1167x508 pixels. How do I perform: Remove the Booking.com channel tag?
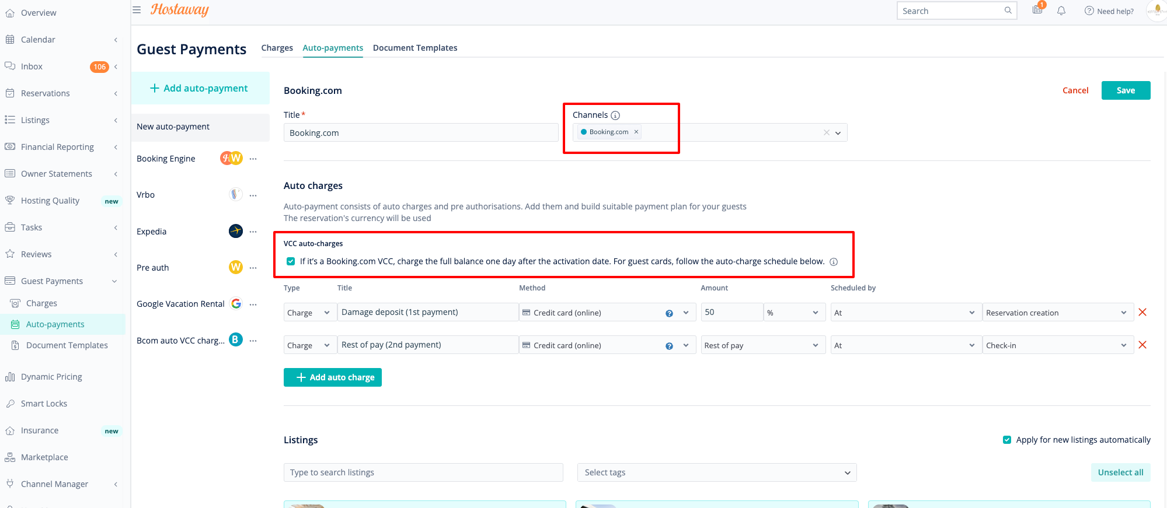pyautogui.click(x=636, y=132)
